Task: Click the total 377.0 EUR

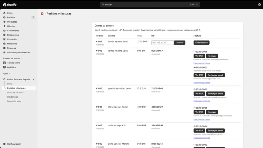Action: coord(142,41)
